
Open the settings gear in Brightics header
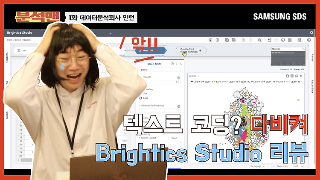click(x=311, y=32)
